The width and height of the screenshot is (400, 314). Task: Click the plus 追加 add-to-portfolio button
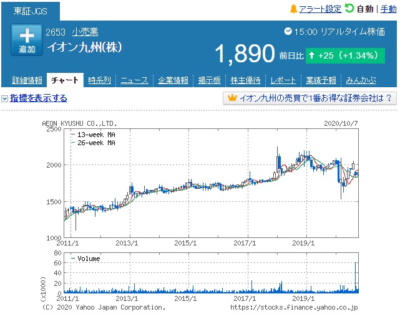tap(27, 40)
